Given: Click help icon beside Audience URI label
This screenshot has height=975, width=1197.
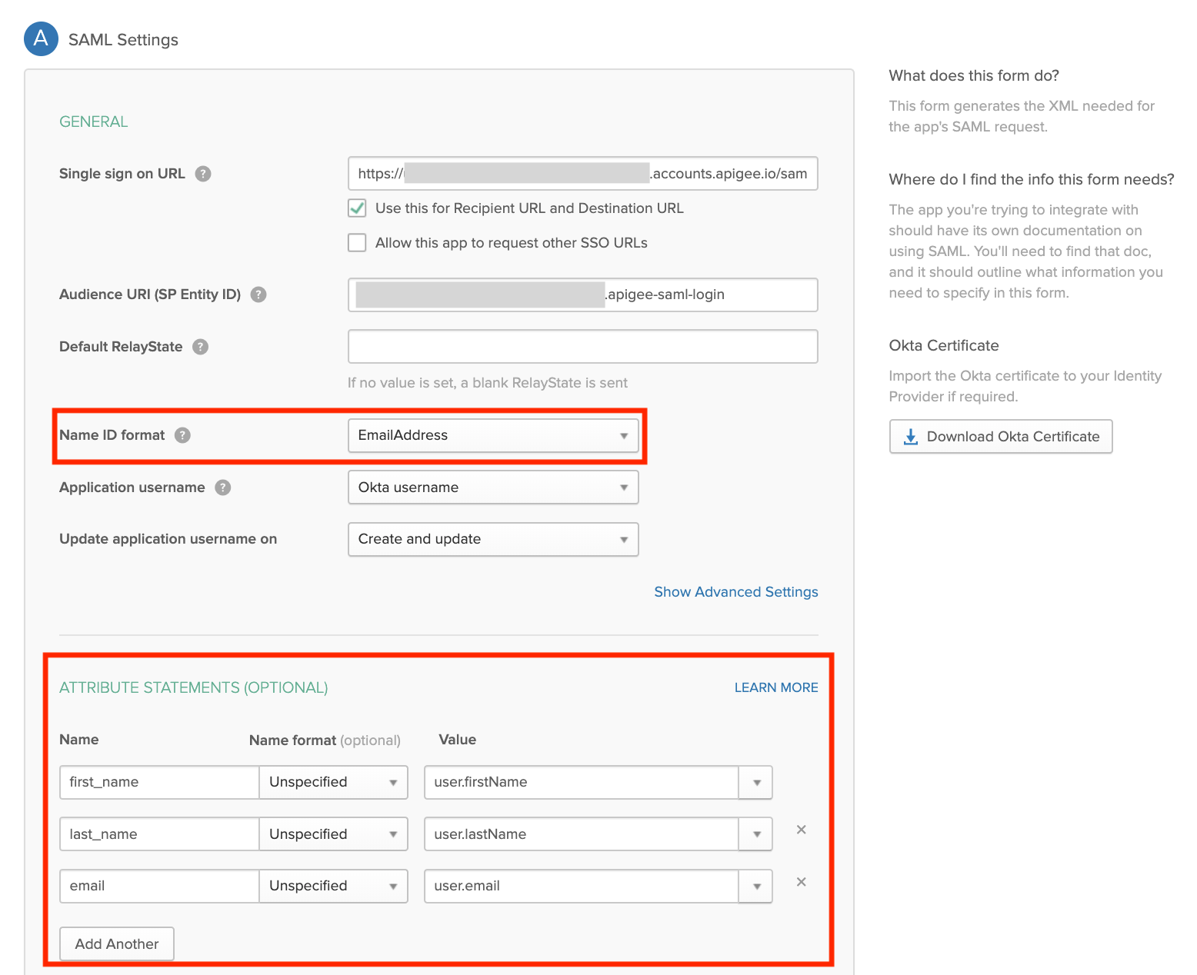Looking at the screenshot, I should point(258,294).
